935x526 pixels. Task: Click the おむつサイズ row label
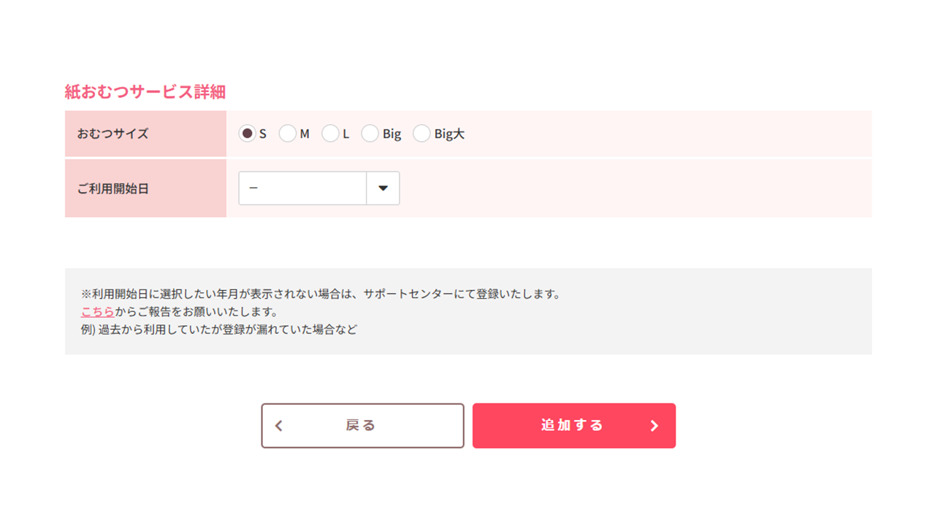click(112, 134)
